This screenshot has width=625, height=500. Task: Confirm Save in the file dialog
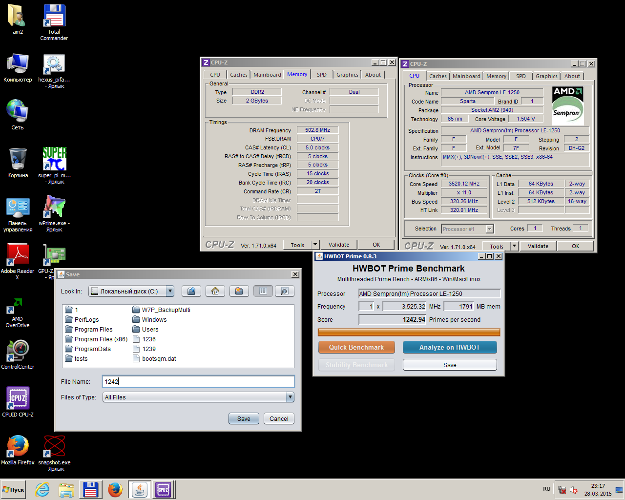coord(244,418)
